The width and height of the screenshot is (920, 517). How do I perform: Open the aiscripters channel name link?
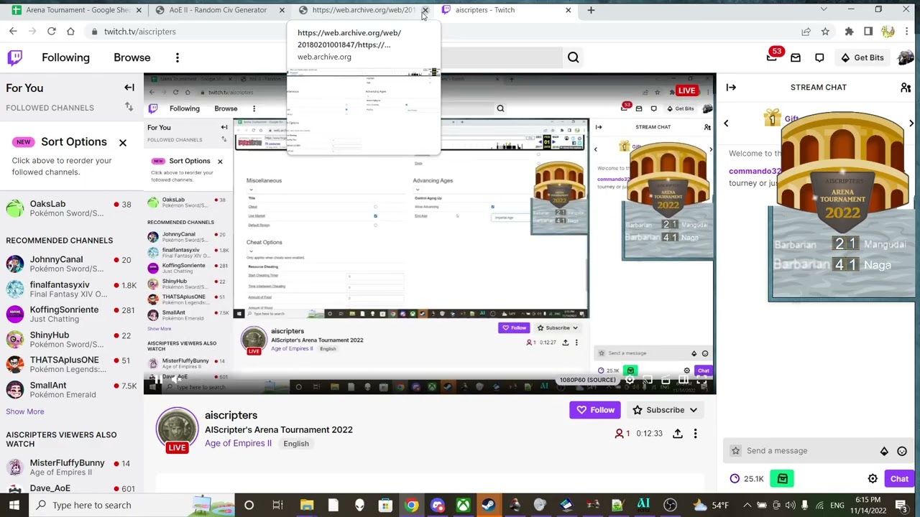(x=231, y=415)
